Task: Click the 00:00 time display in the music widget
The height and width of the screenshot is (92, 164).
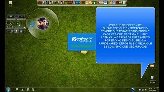Action: point(8,27)
